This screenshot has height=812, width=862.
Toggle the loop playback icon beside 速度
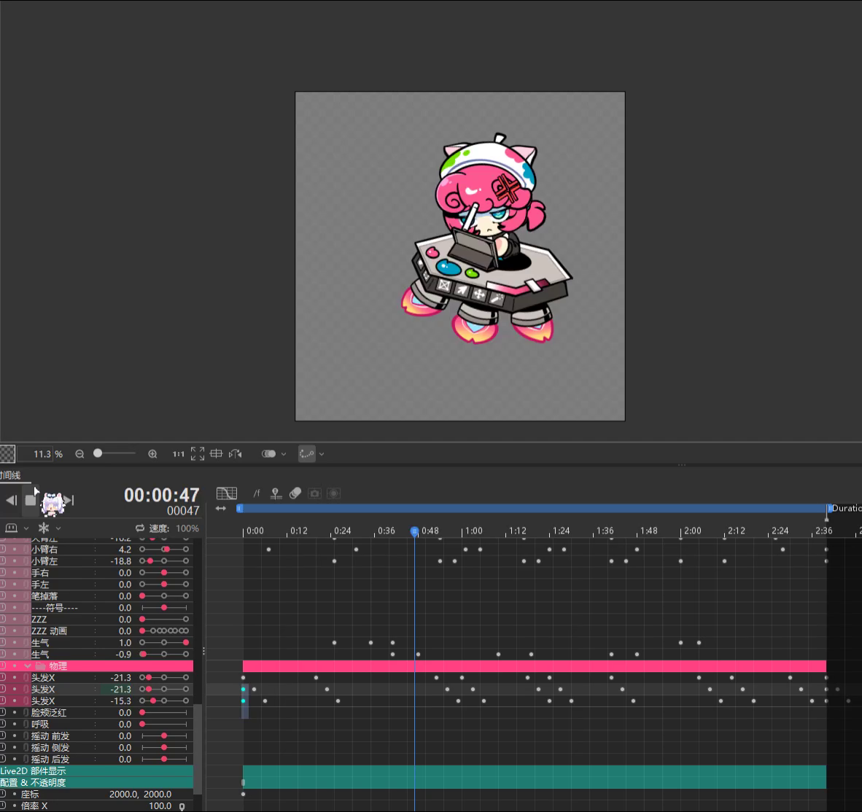point(139,528)
